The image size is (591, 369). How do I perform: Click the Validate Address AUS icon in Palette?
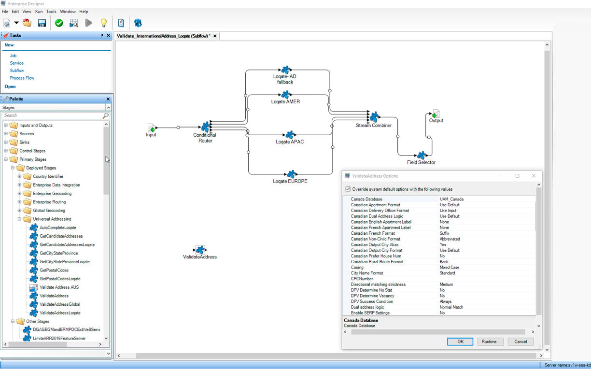point(33,287)
